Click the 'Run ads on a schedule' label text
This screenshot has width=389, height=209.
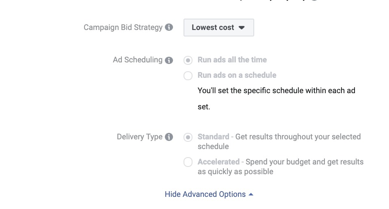tap(237, 75)
